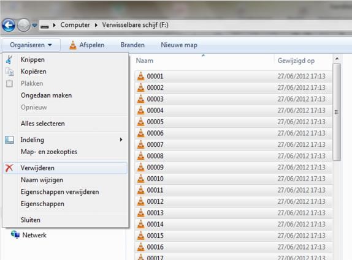Click the blue Back arrow button
This screenshot has width=352, height=260.
point(9,25)
